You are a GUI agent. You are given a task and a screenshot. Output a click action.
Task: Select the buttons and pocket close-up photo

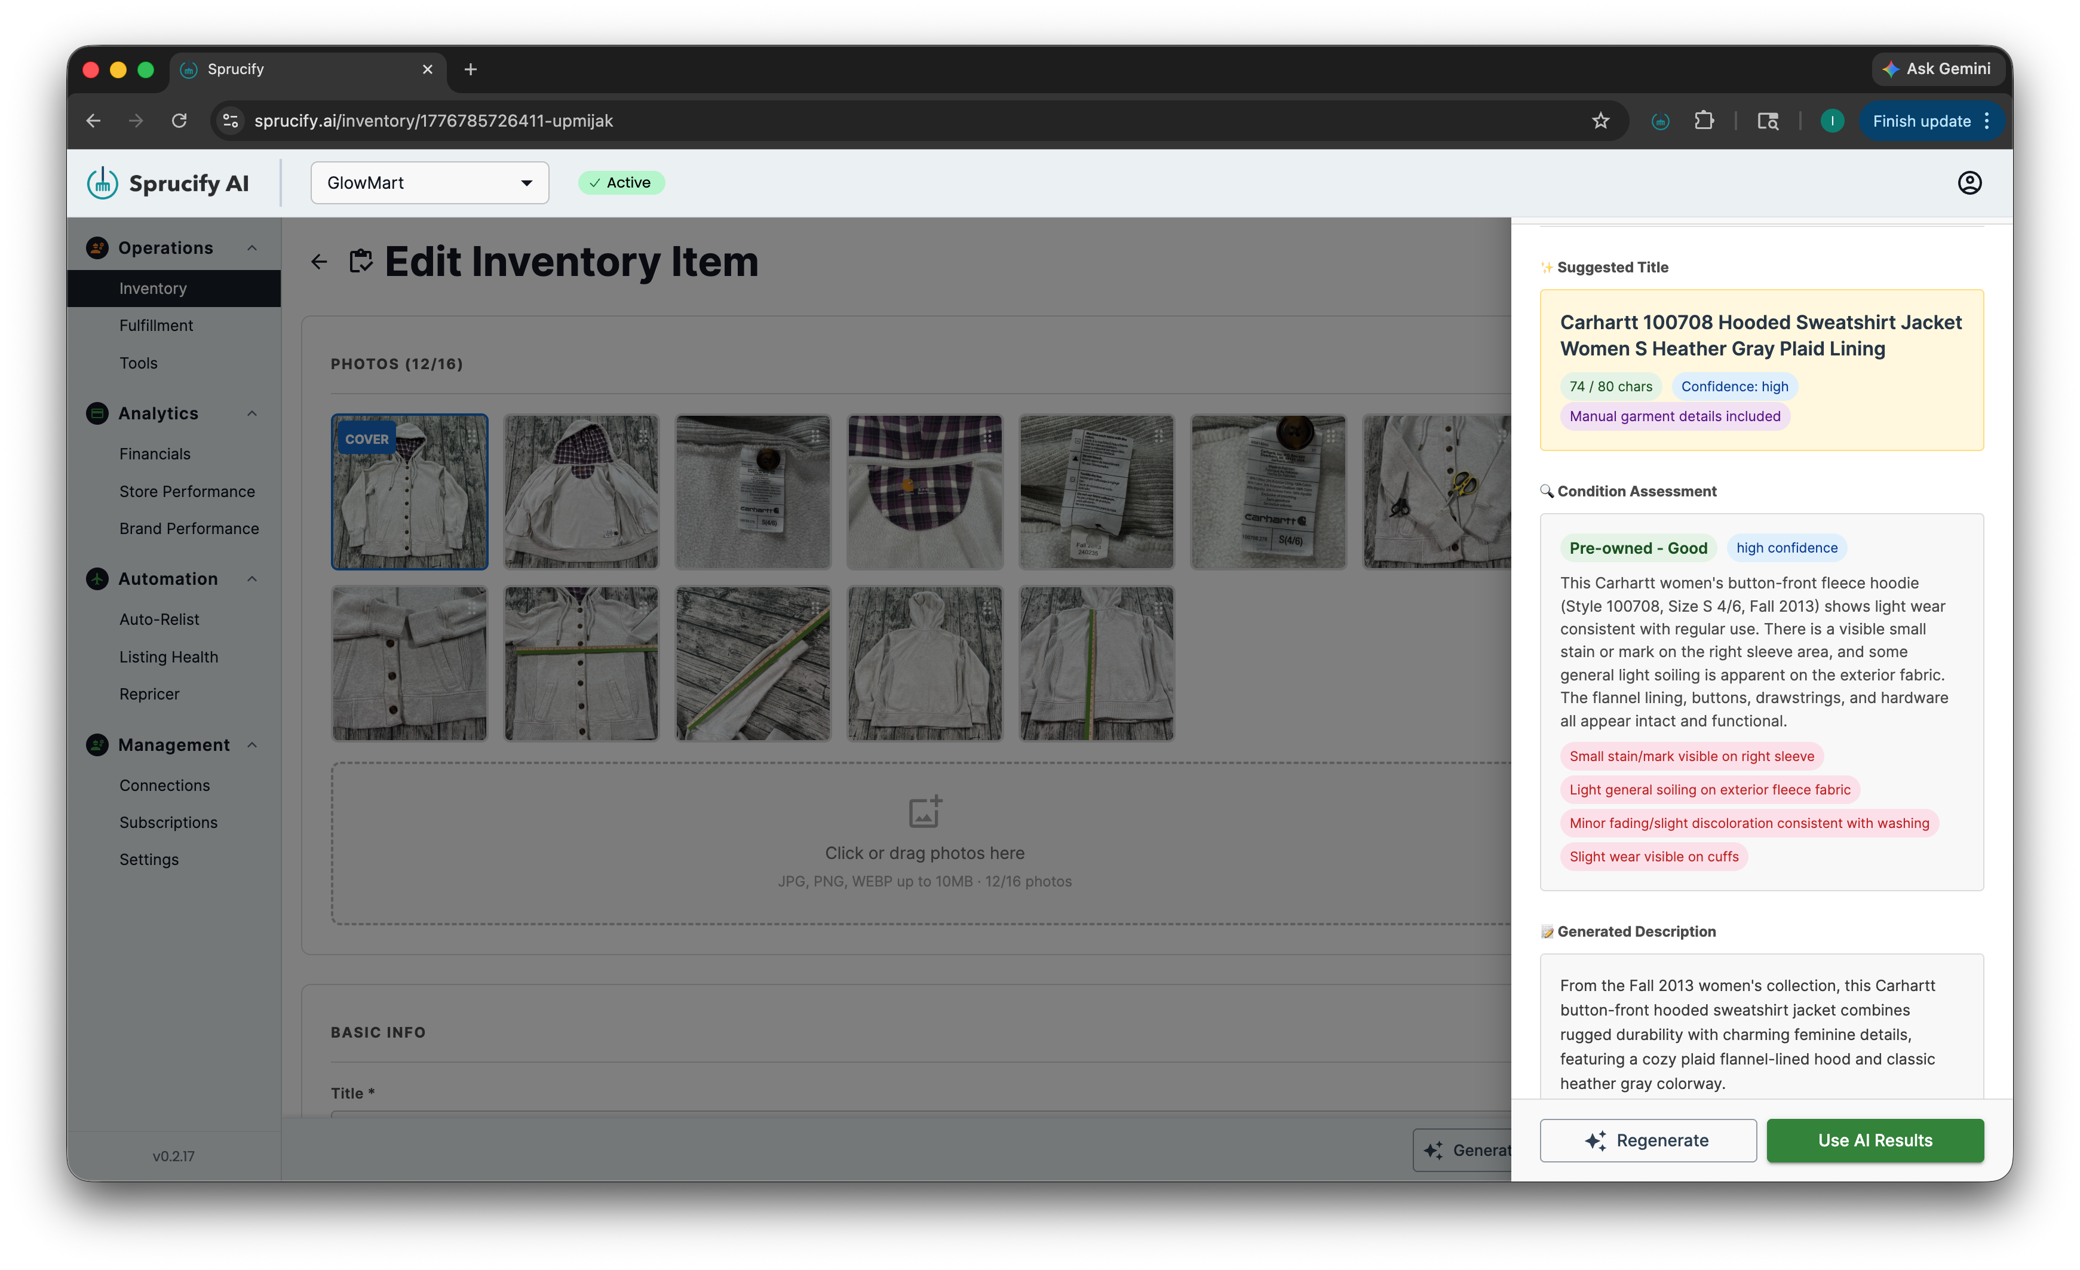point(409,663)
